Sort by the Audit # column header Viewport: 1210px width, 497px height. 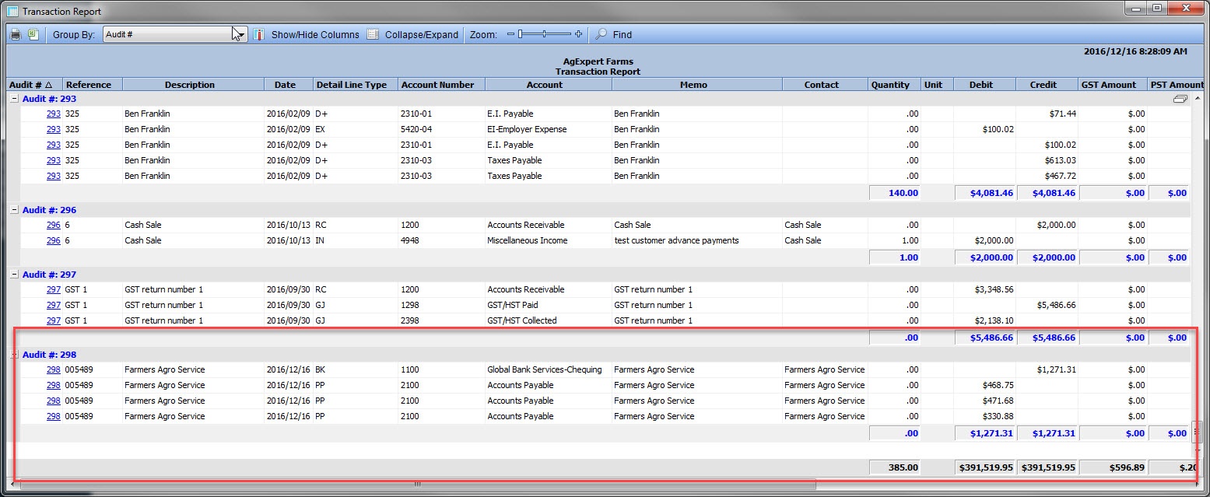(x=35, y=85)
